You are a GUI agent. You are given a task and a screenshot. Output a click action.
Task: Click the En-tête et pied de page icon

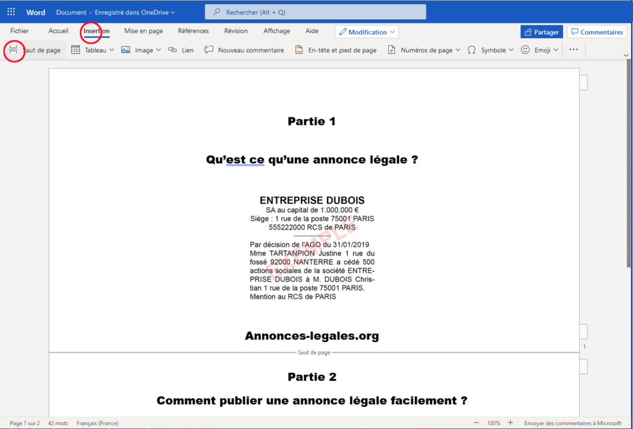(299, 50)
